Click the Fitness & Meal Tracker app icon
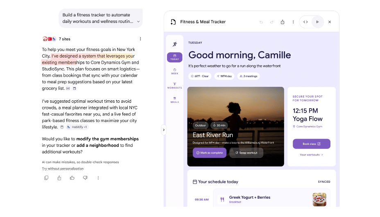 [x=173, y=22]
